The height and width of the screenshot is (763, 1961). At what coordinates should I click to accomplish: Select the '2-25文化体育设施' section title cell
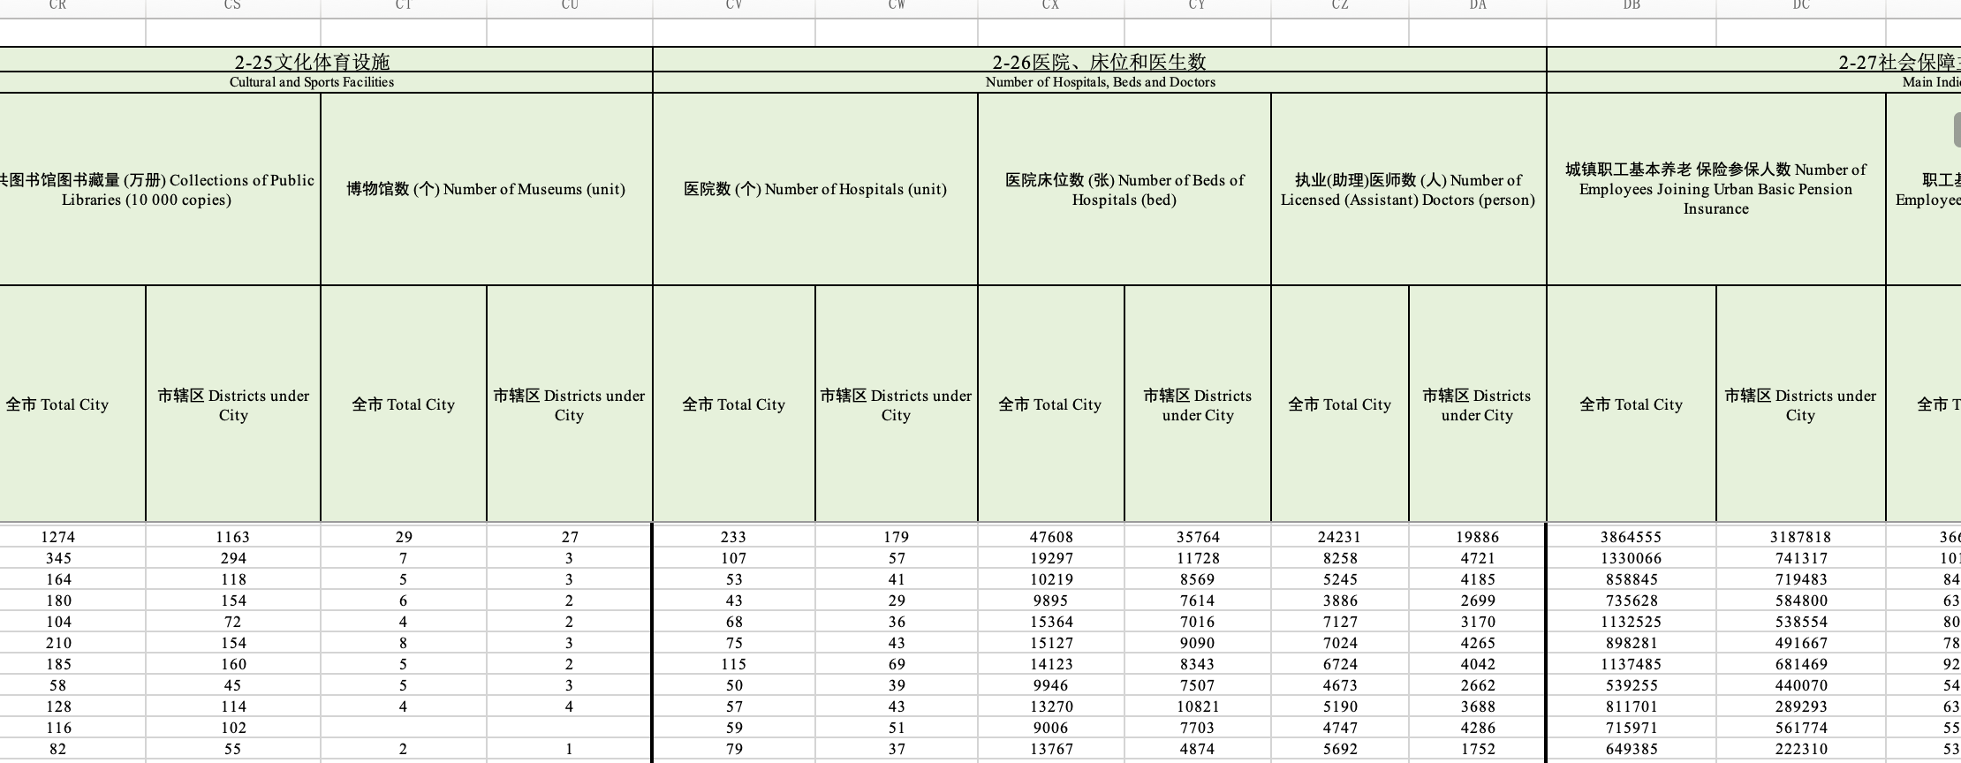pos(312,61)
